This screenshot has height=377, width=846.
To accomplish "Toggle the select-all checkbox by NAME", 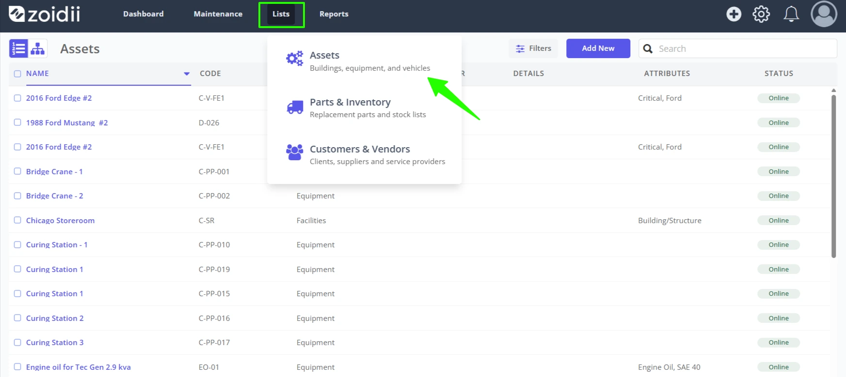I will click(17, 74).
